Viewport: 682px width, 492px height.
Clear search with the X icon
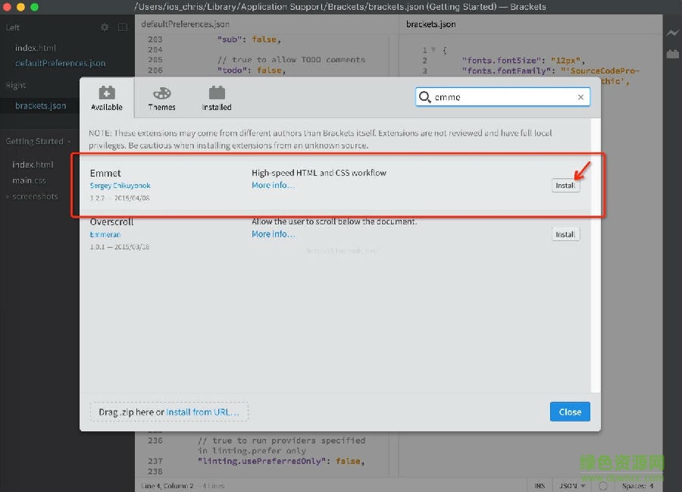581,97
